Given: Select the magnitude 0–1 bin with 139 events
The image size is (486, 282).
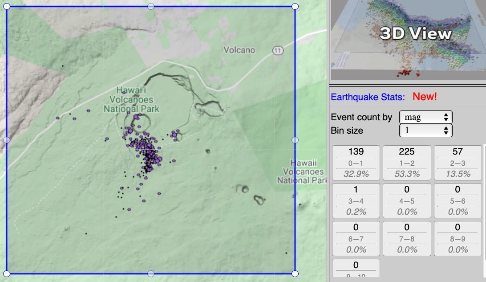Looking at the screenshot, I should 356,163.
